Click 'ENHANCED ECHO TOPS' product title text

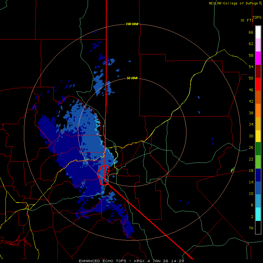[x=103, y=261]
